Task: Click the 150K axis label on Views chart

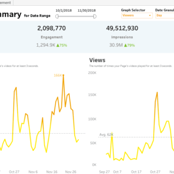Action: (92, 95)
